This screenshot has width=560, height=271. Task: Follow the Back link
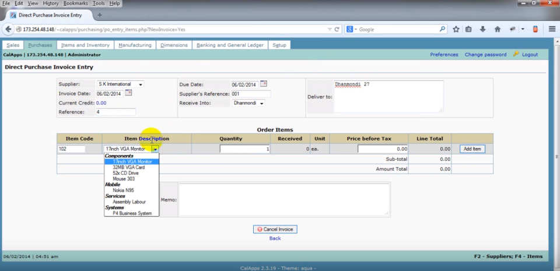275,238
